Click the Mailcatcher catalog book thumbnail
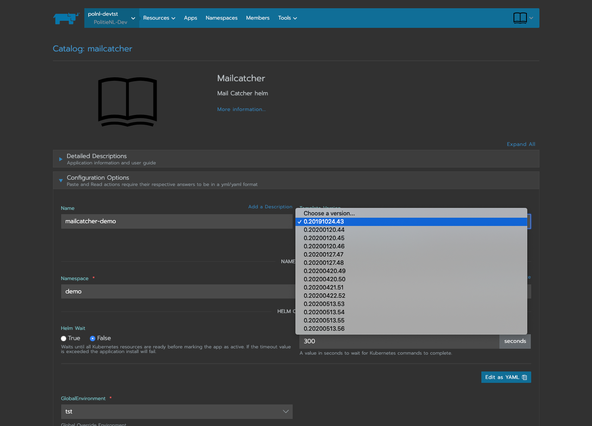The height and width of the screenshot is (426, 592). (128, 102)
